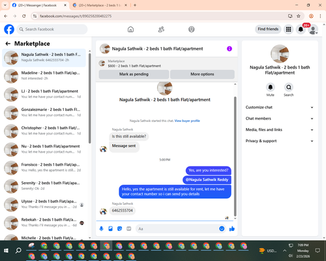Open the taskbar clock showing 7:09 PM
Image resolution: width=326 pixels, height=261 pixels.
click(x=303, y=251)
